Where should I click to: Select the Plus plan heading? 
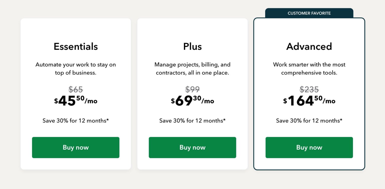coord(192,46)
